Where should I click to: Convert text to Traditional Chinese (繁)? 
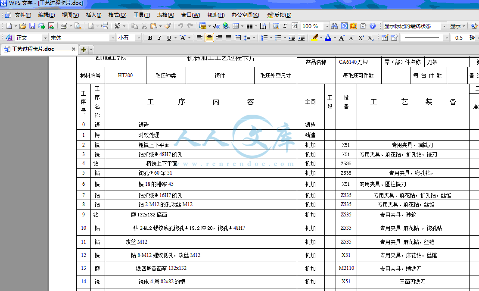(117, 26)
